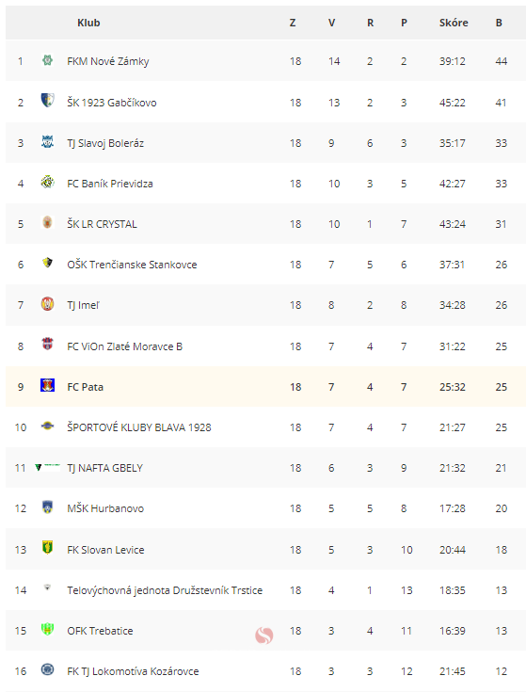The image size is (526, 692).
Task: Select the FK Slovan Levice yellow-green crest
Action: tap(47, 548)
